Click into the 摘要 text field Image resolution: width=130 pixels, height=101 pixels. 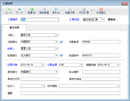tap(70, 93)
